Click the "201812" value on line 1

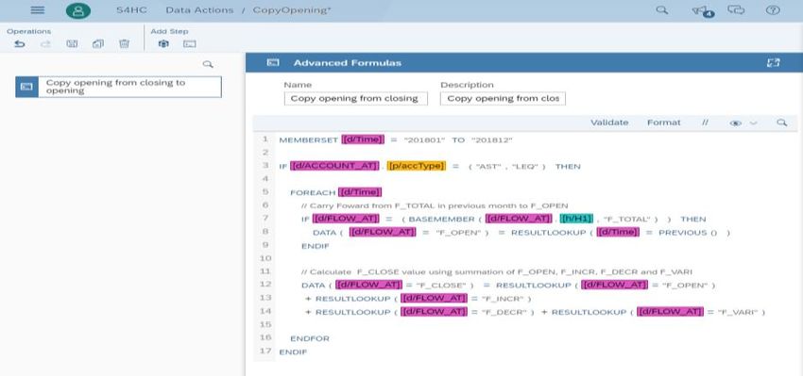(x=491, y=139)
